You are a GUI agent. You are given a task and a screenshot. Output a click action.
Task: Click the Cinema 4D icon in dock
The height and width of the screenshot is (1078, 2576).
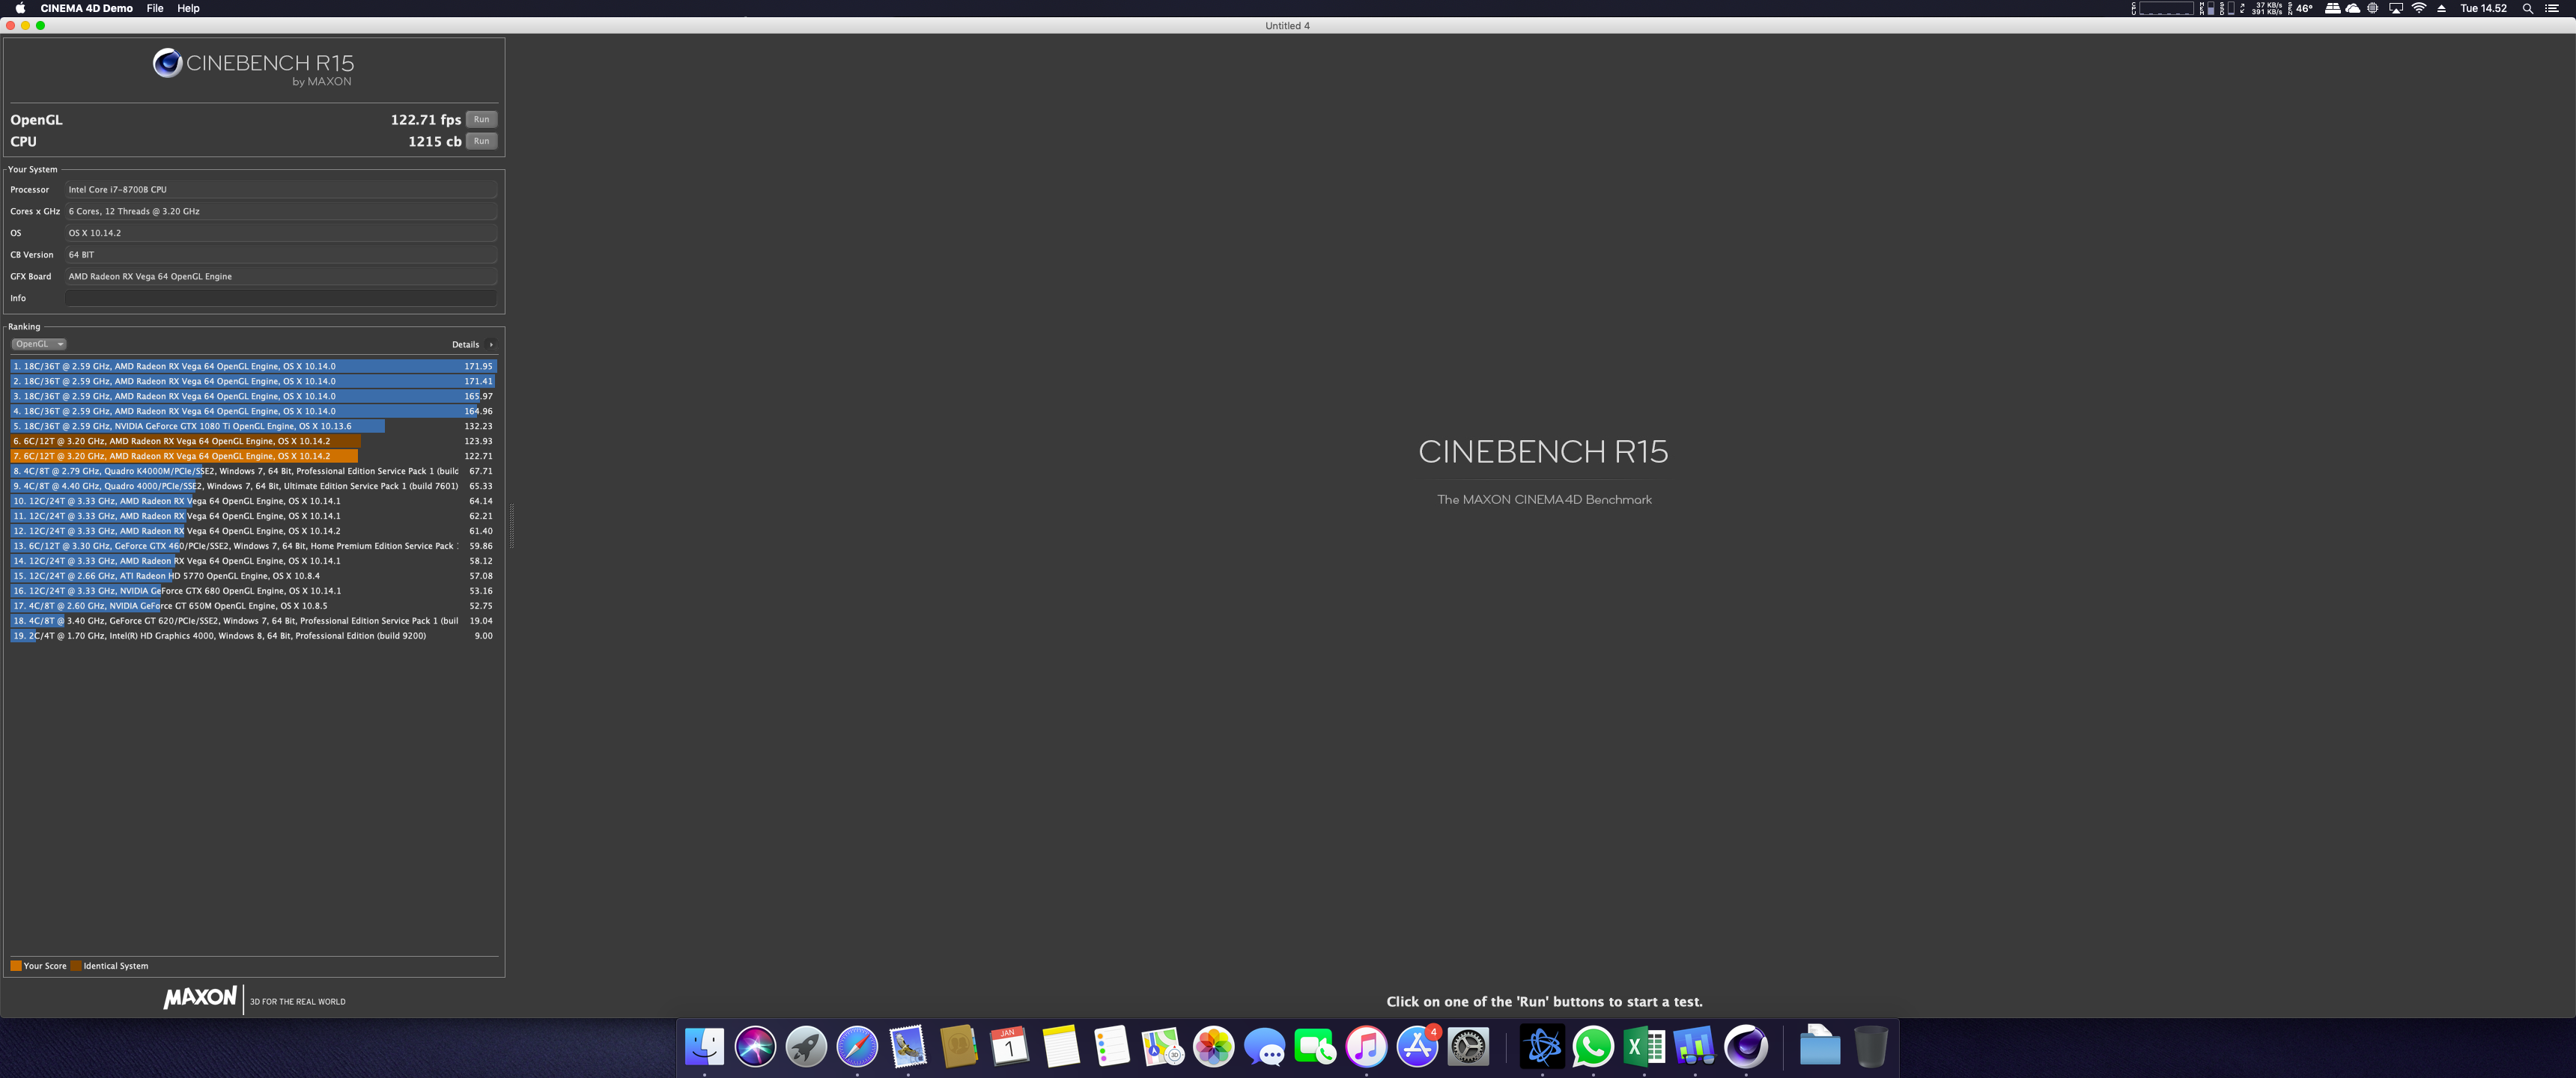click(1746, 1047)
